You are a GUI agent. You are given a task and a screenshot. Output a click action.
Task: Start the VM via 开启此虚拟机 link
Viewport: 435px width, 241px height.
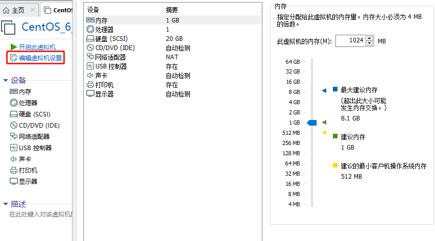37,47
